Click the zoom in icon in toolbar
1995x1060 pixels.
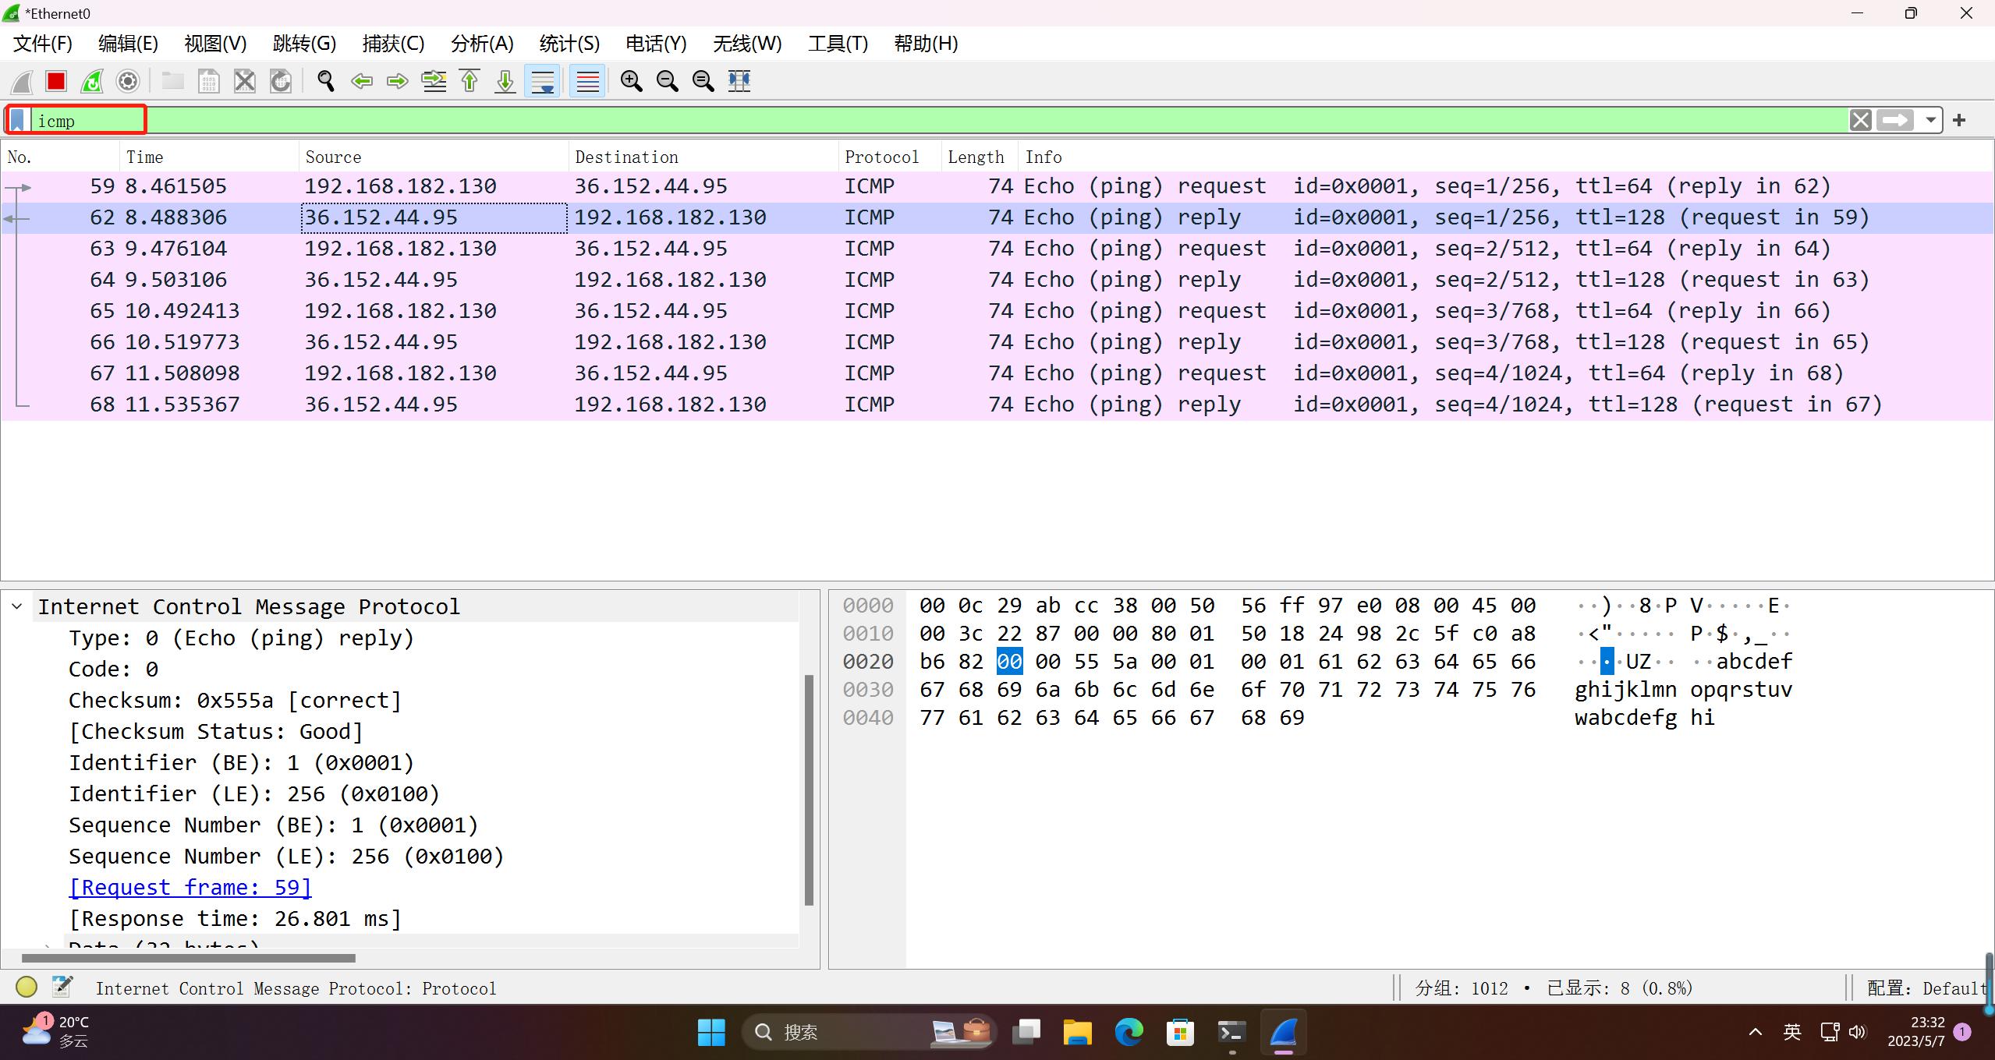[631, 80]
